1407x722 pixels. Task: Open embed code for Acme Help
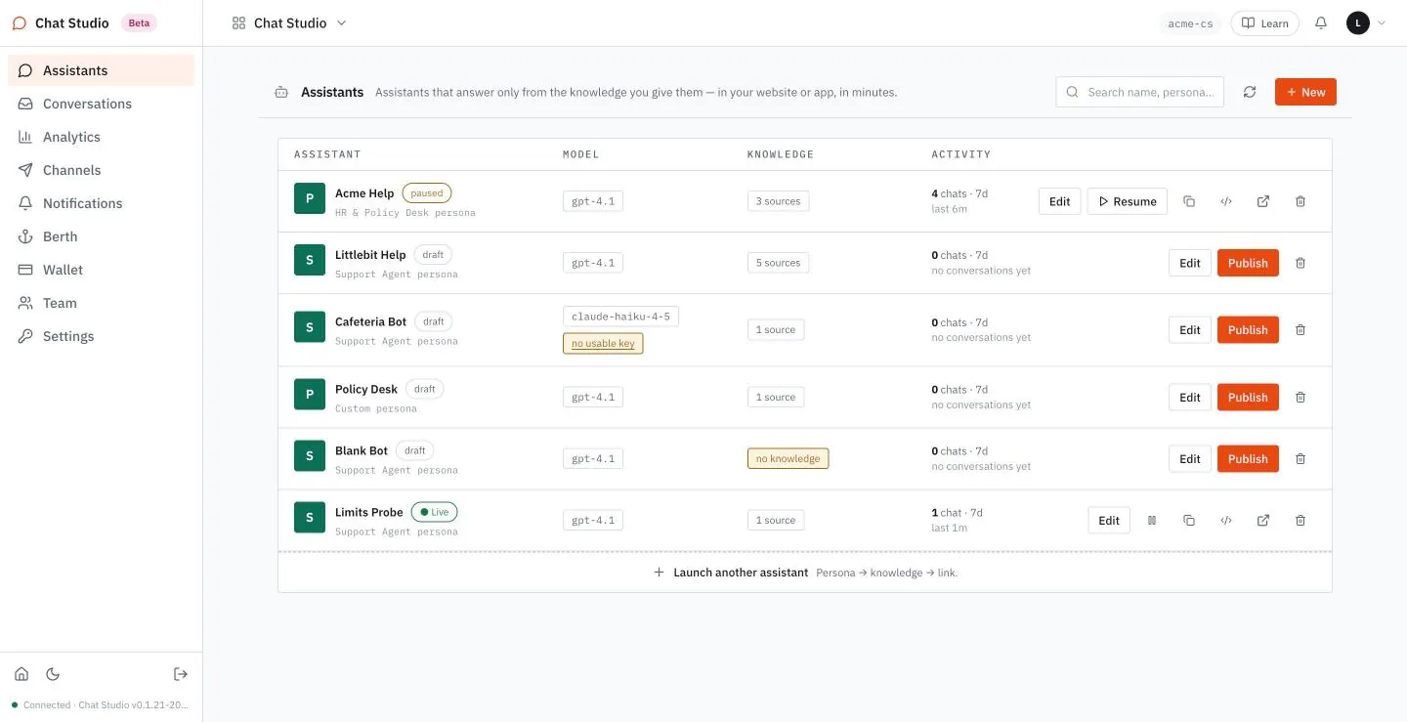(x=1226, y=201)
